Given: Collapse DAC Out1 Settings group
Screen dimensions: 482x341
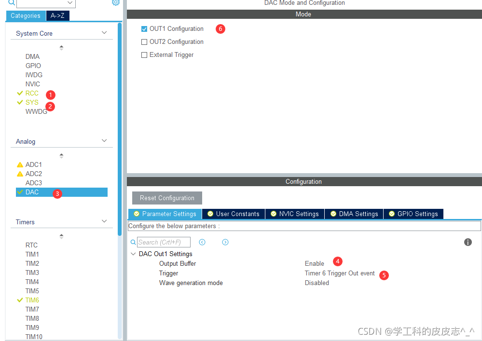Looking at the screenshot, I should point(134,254).
